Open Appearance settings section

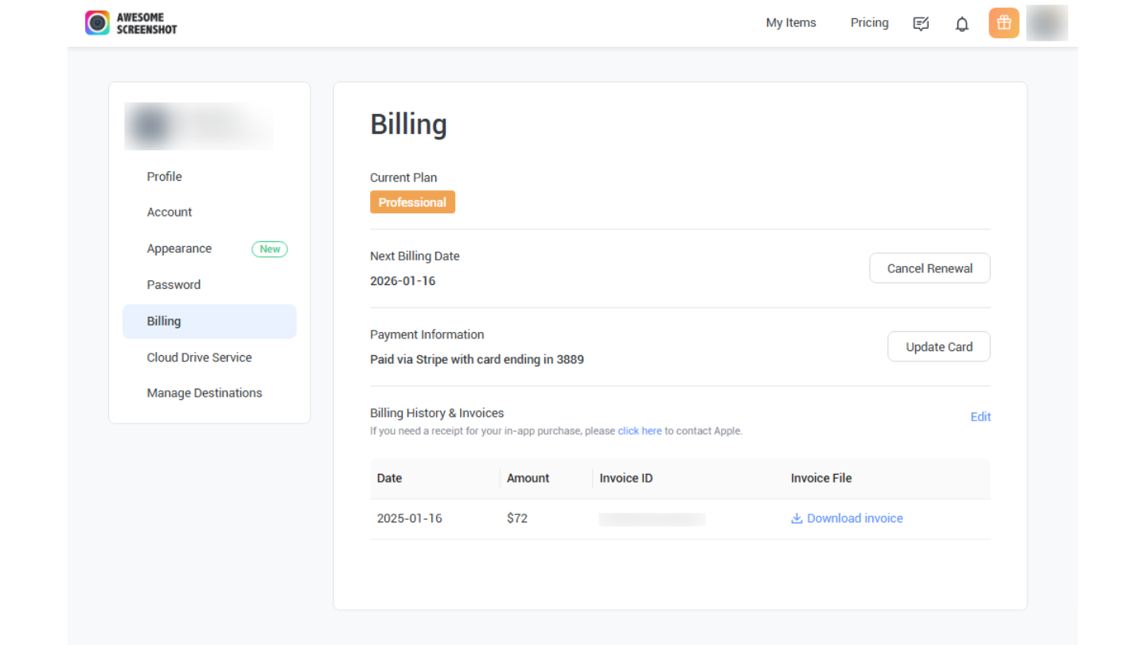(x=179, y=248)
